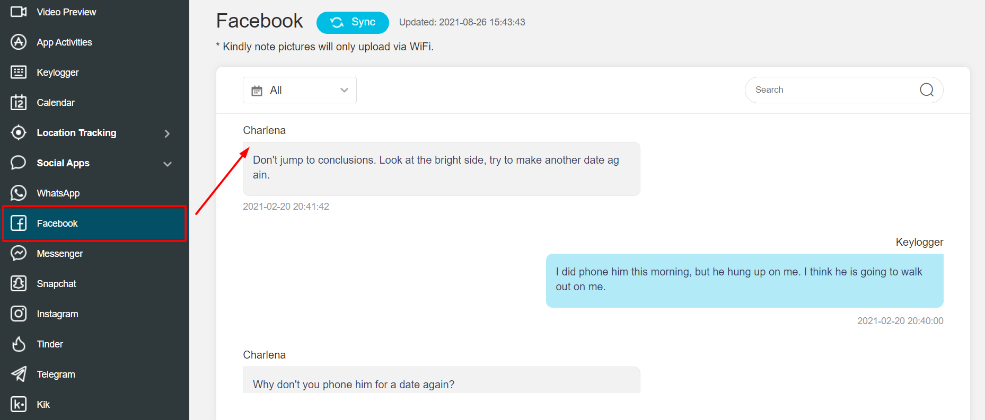Open the Video Preview camera icon
Image resolution: width=985 pixels, height=420 pixels.
19,12
